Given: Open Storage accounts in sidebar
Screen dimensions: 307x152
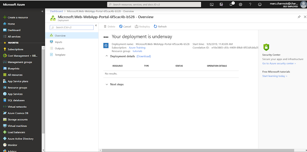Looking at the screenshot, I should (x=15, y=120).
